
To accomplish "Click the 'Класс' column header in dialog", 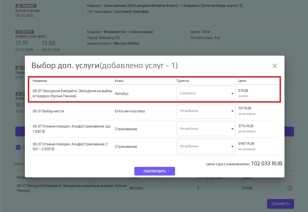I will 119,81.
